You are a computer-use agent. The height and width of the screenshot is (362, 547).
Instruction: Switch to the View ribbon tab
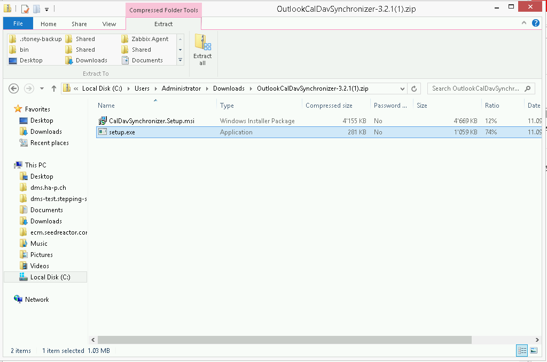[109, 23]
